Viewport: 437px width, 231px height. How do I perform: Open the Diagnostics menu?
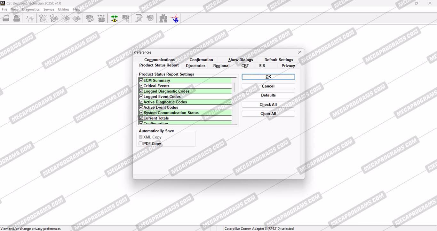pos(31,9)
